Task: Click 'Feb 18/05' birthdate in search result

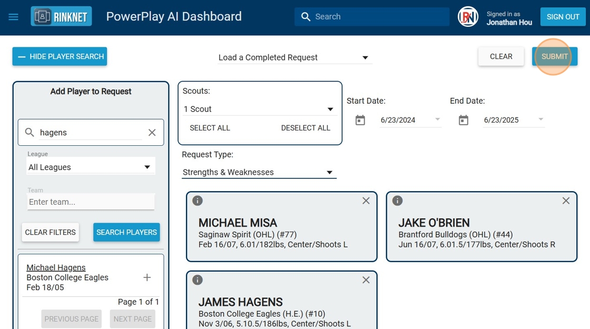Action: pyautogui.click(x=45, y=287)
